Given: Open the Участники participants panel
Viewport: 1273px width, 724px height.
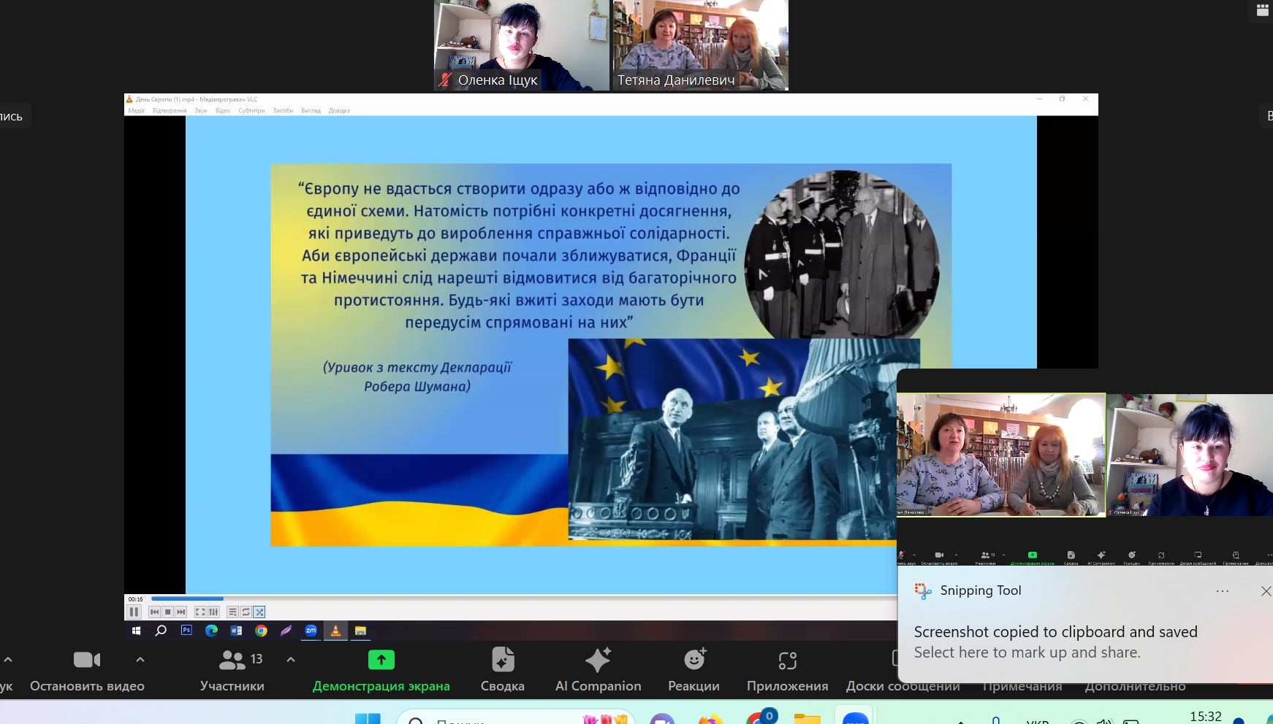Looking at the screenshot, I should pos(232,669).
